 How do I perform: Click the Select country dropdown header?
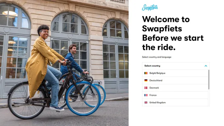(x=176, y=66)
